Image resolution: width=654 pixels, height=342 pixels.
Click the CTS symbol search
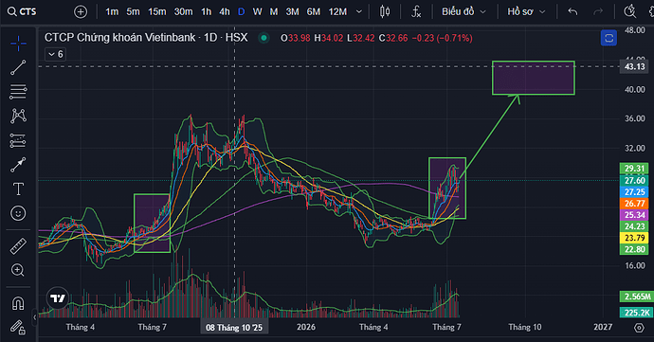tap(22, 11)
